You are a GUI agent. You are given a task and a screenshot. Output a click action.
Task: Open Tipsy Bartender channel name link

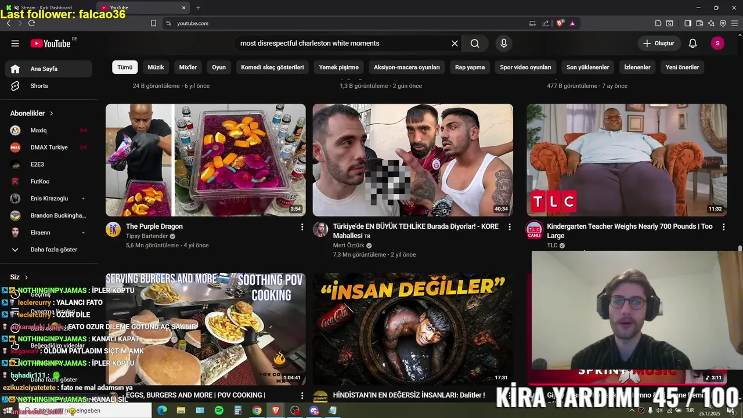point(147,236)
